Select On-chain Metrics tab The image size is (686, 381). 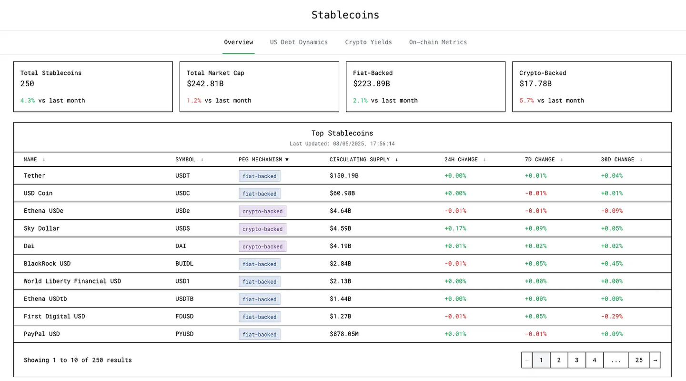pos(438,42)
